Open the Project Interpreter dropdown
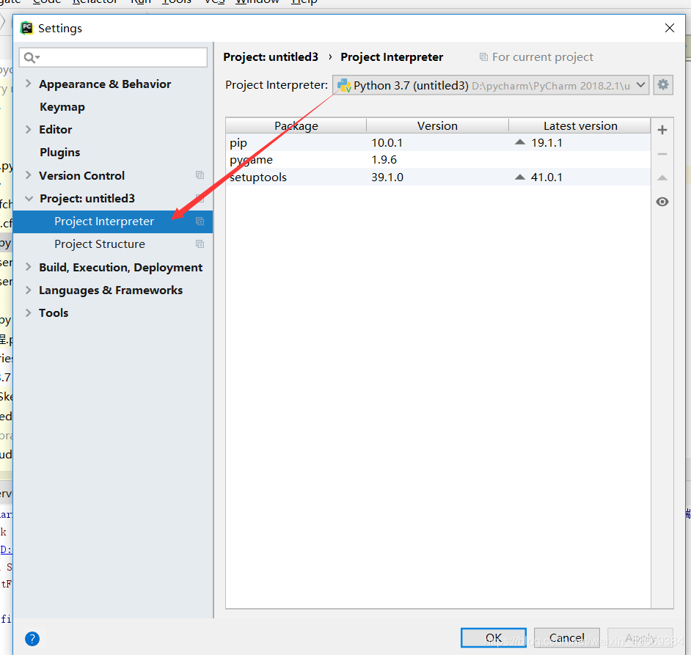Screen dimensions: 691x655 coord(641,84)
